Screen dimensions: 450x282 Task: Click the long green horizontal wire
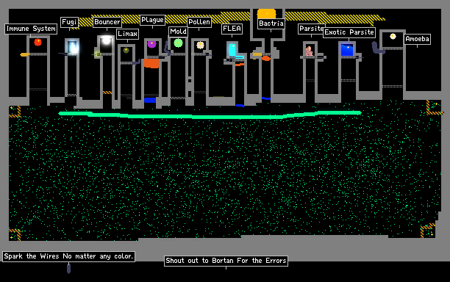[x=210, y=115]
